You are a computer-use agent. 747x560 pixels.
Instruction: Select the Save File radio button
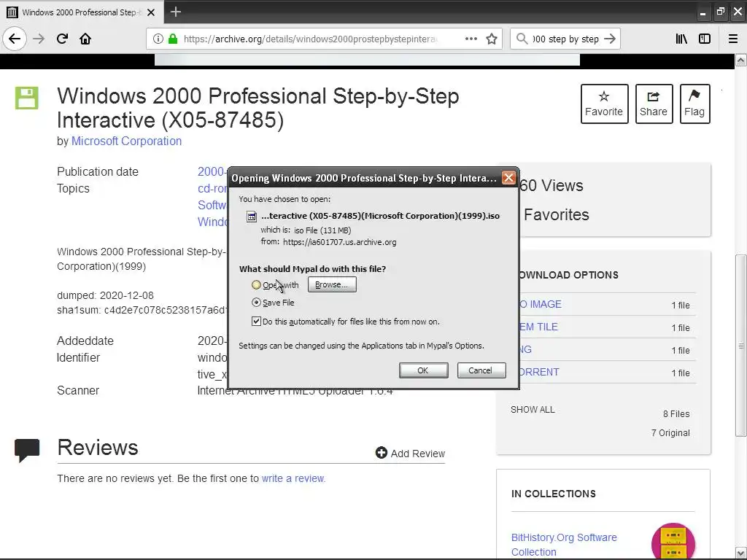tap(256, 303)
